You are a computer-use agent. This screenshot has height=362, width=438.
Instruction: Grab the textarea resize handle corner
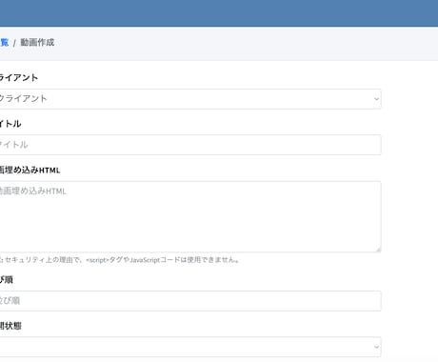(x=378, y=250)
